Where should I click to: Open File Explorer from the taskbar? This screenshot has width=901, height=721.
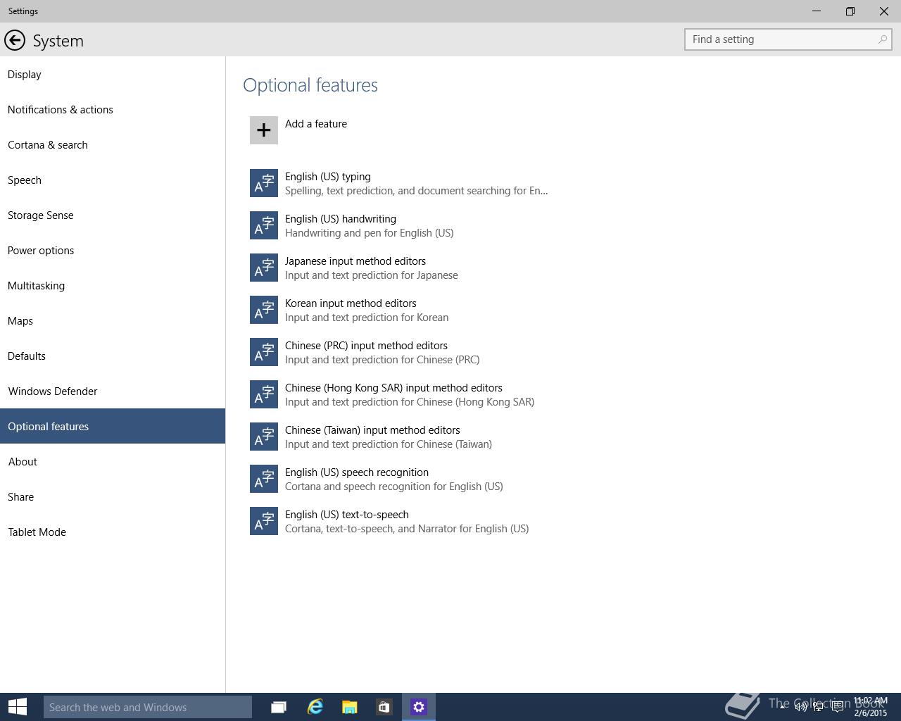pyautogui.click(x=349, y=707)
